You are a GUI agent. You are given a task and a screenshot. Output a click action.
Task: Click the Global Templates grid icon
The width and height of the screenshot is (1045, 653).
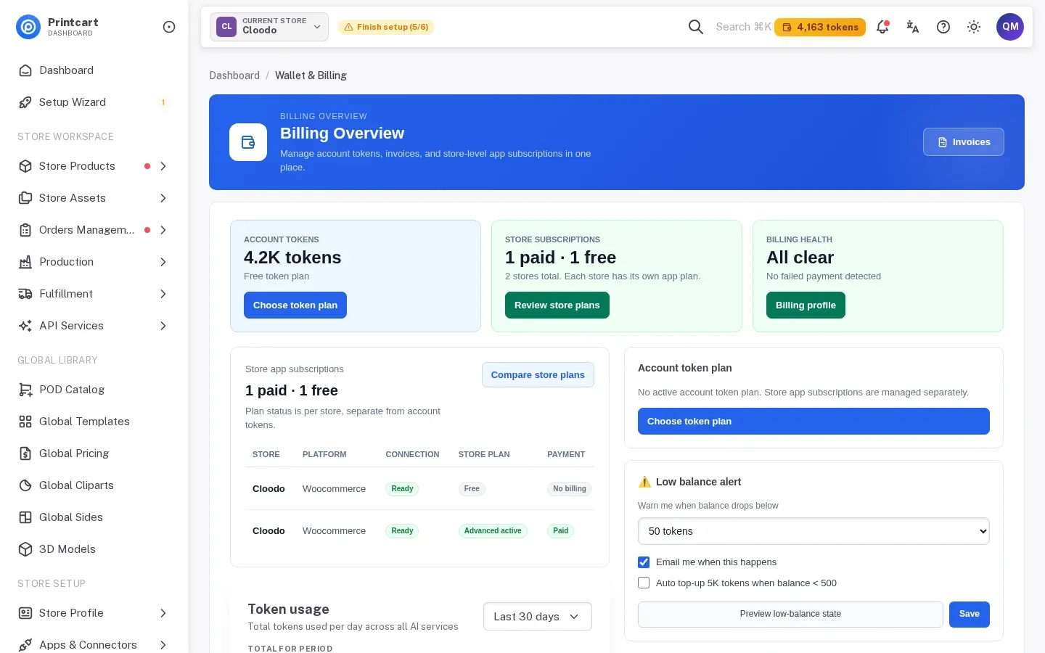[25, 422]
